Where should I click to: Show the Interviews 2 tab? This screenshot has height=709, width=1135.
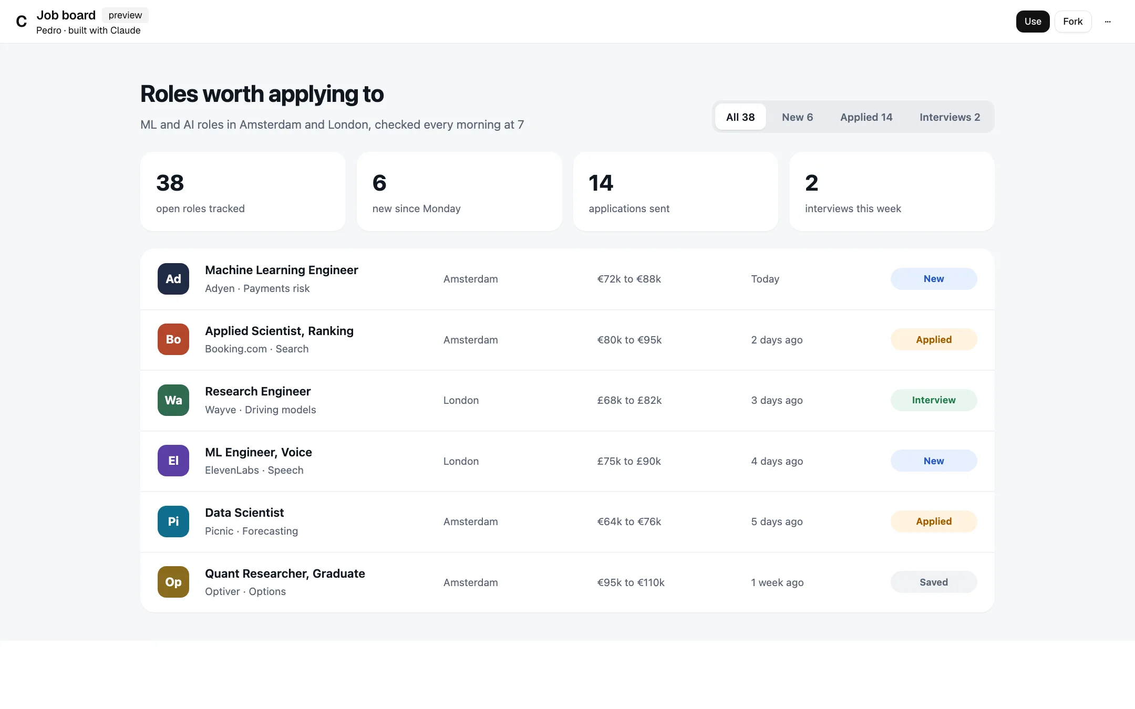click(x=950, y=117)
